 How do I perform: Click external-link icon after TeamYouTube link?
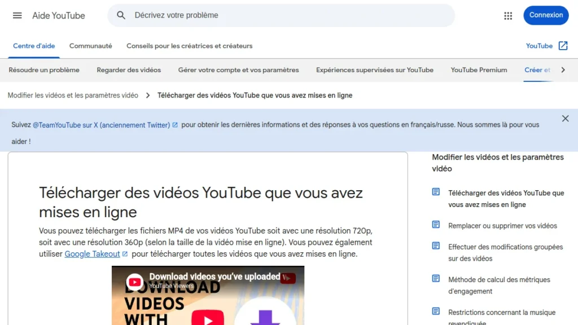175,125
